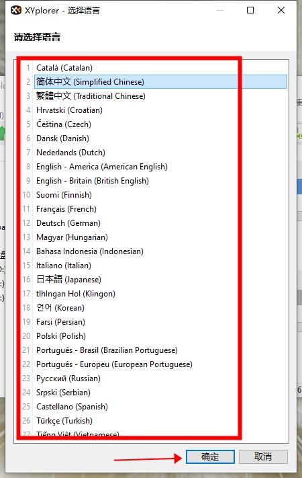Select English - Britain (British English)

pos(93,180)
